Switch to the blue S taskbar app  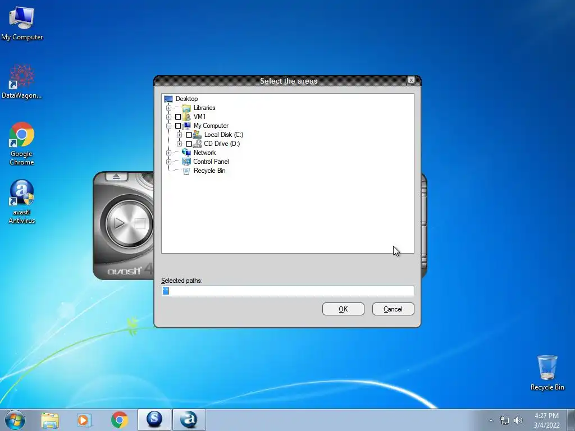154,420
